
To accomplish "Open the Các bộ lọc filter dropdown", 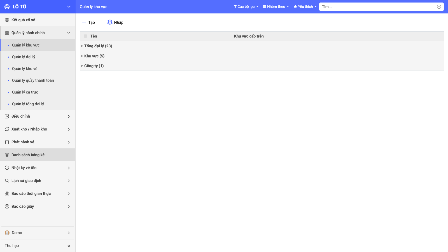I will [x=246, y=7].
